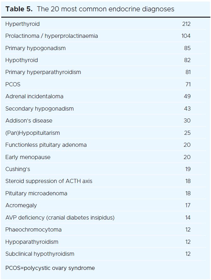Click the Prolactinoma / hyperprolactinaemia entry
The height and width of the screenshot is (280, 211).
[52, 36]
